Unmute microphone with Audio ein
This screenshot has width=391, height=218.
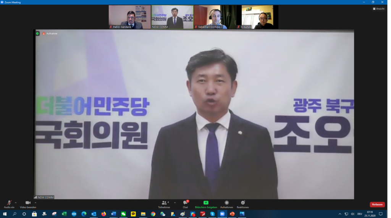pyautogui.click(x=9, y=203)
